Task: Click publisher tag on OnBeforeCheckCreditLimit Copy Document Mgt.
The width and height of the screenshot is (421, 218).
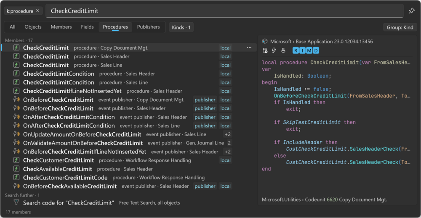Action: point(205,100)
